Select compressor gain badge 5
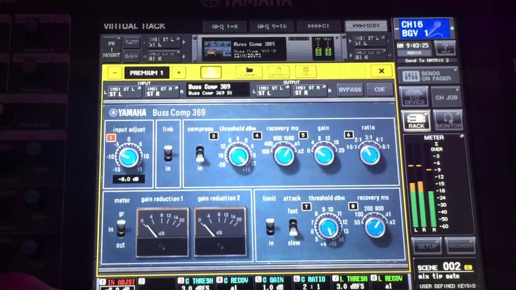516x290 pixels. click(303, 135)
